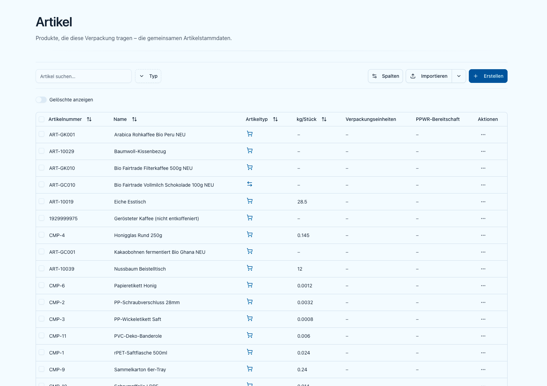
Task: Click the cart type icon for Eiche Esstisch
Action: coord(250,201)
